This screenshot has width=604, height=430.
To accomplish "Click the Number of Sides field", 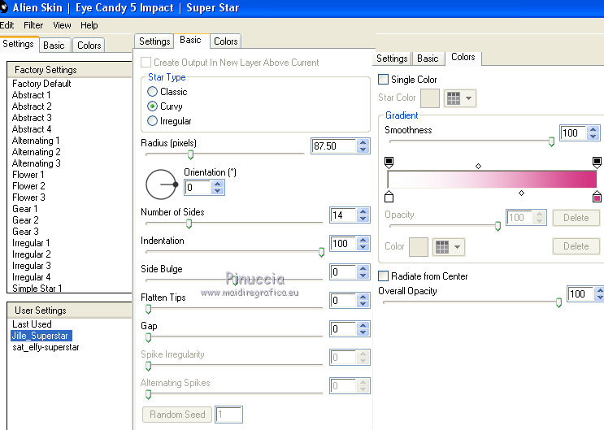I will (343, 215).
